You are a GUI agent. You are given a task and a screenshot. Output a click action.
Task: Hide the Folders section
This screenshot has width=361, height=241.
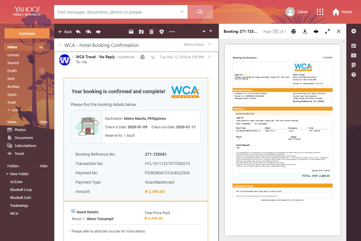pos(43,166)
